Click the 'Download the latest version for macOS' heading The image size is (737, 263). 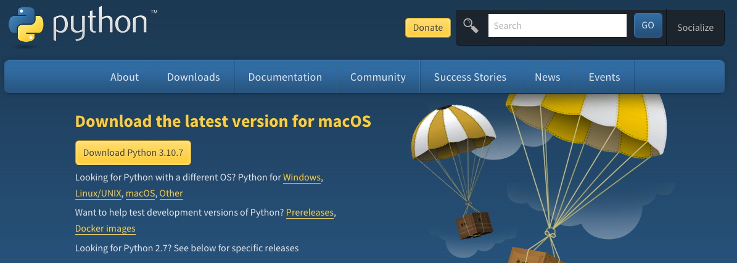tap(223, 121)
